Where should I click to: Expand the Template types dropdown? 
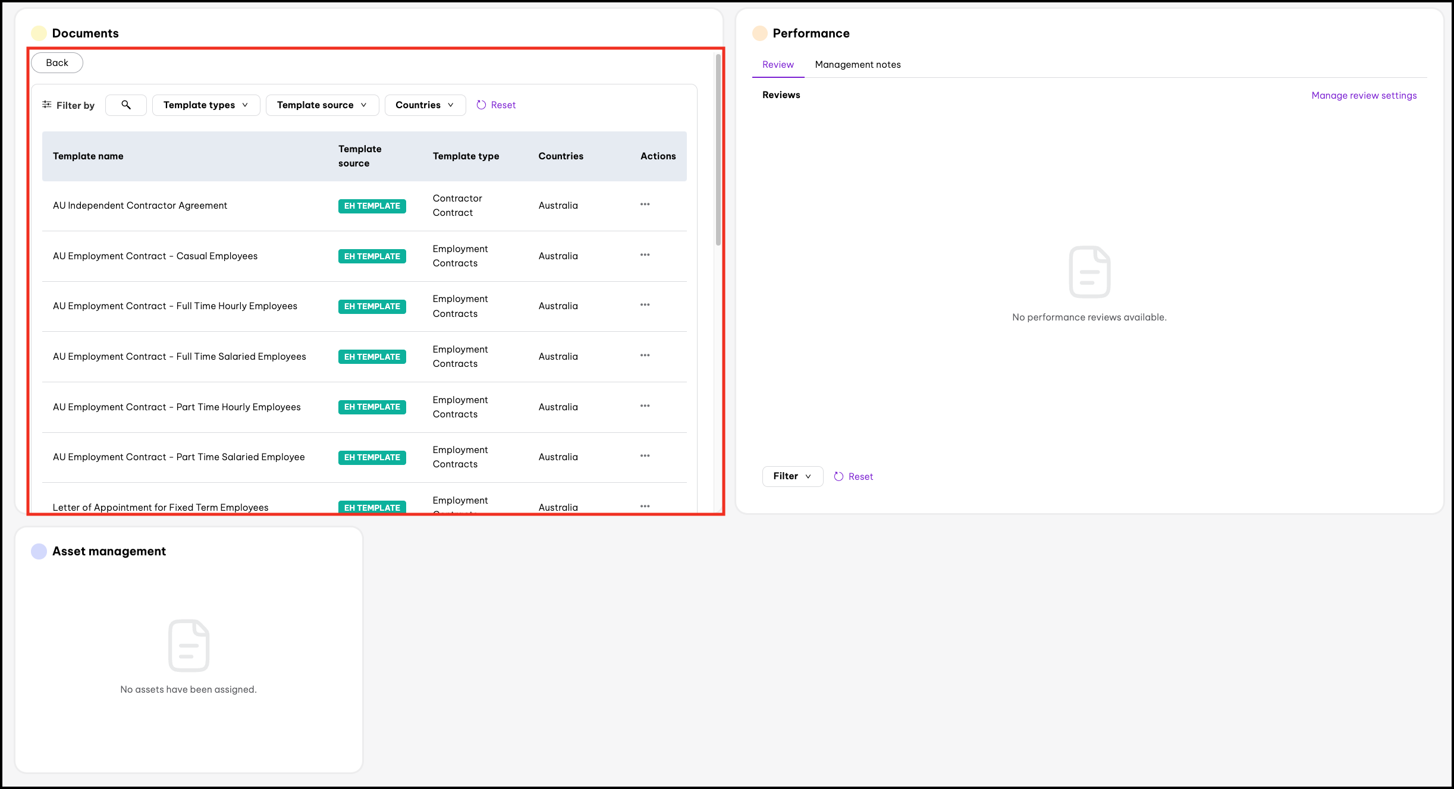coord(206,105)
